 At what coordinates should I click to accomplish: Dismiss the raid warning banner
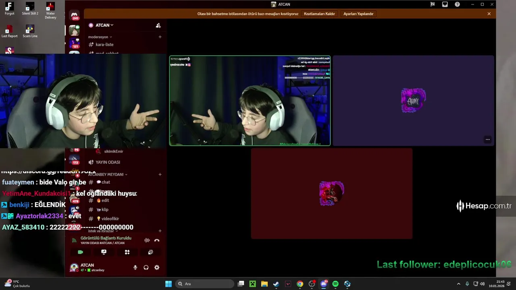click(x=489, y=14)
